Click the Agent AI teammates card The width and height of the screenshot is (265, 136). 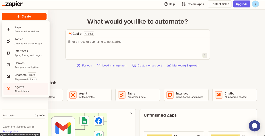pyautogui.click(x=89, y=95)
